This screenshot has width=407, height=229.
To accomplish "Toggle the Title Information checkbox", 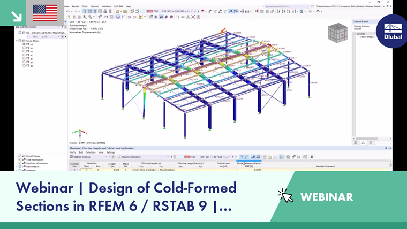I will coord(20,159).
